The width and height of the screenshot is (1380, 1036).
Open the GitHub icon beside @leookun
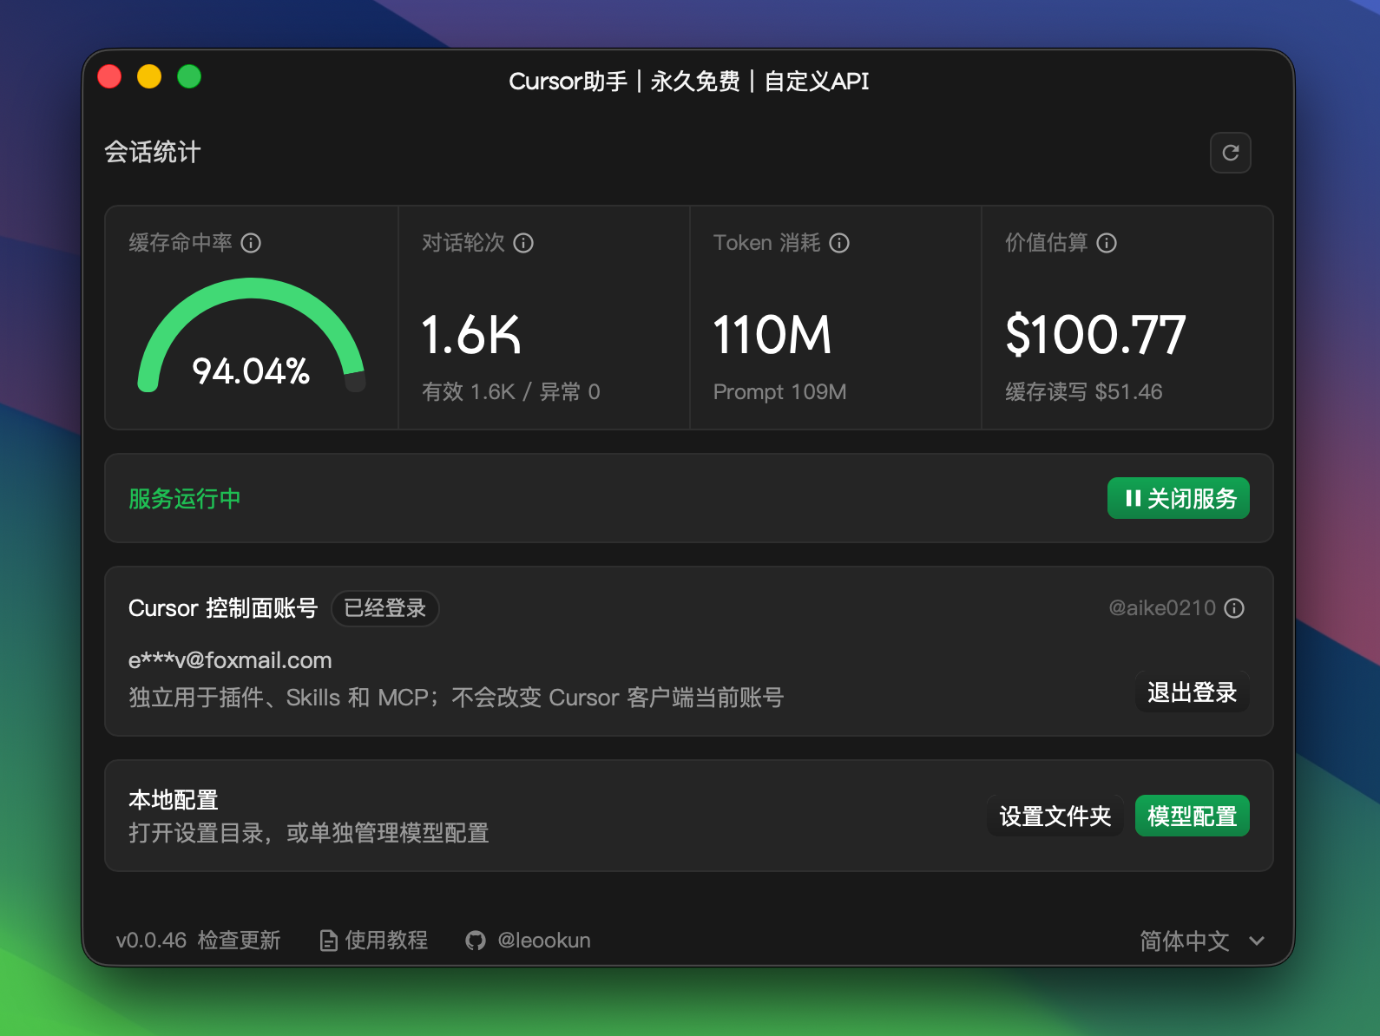click(476, 941)
